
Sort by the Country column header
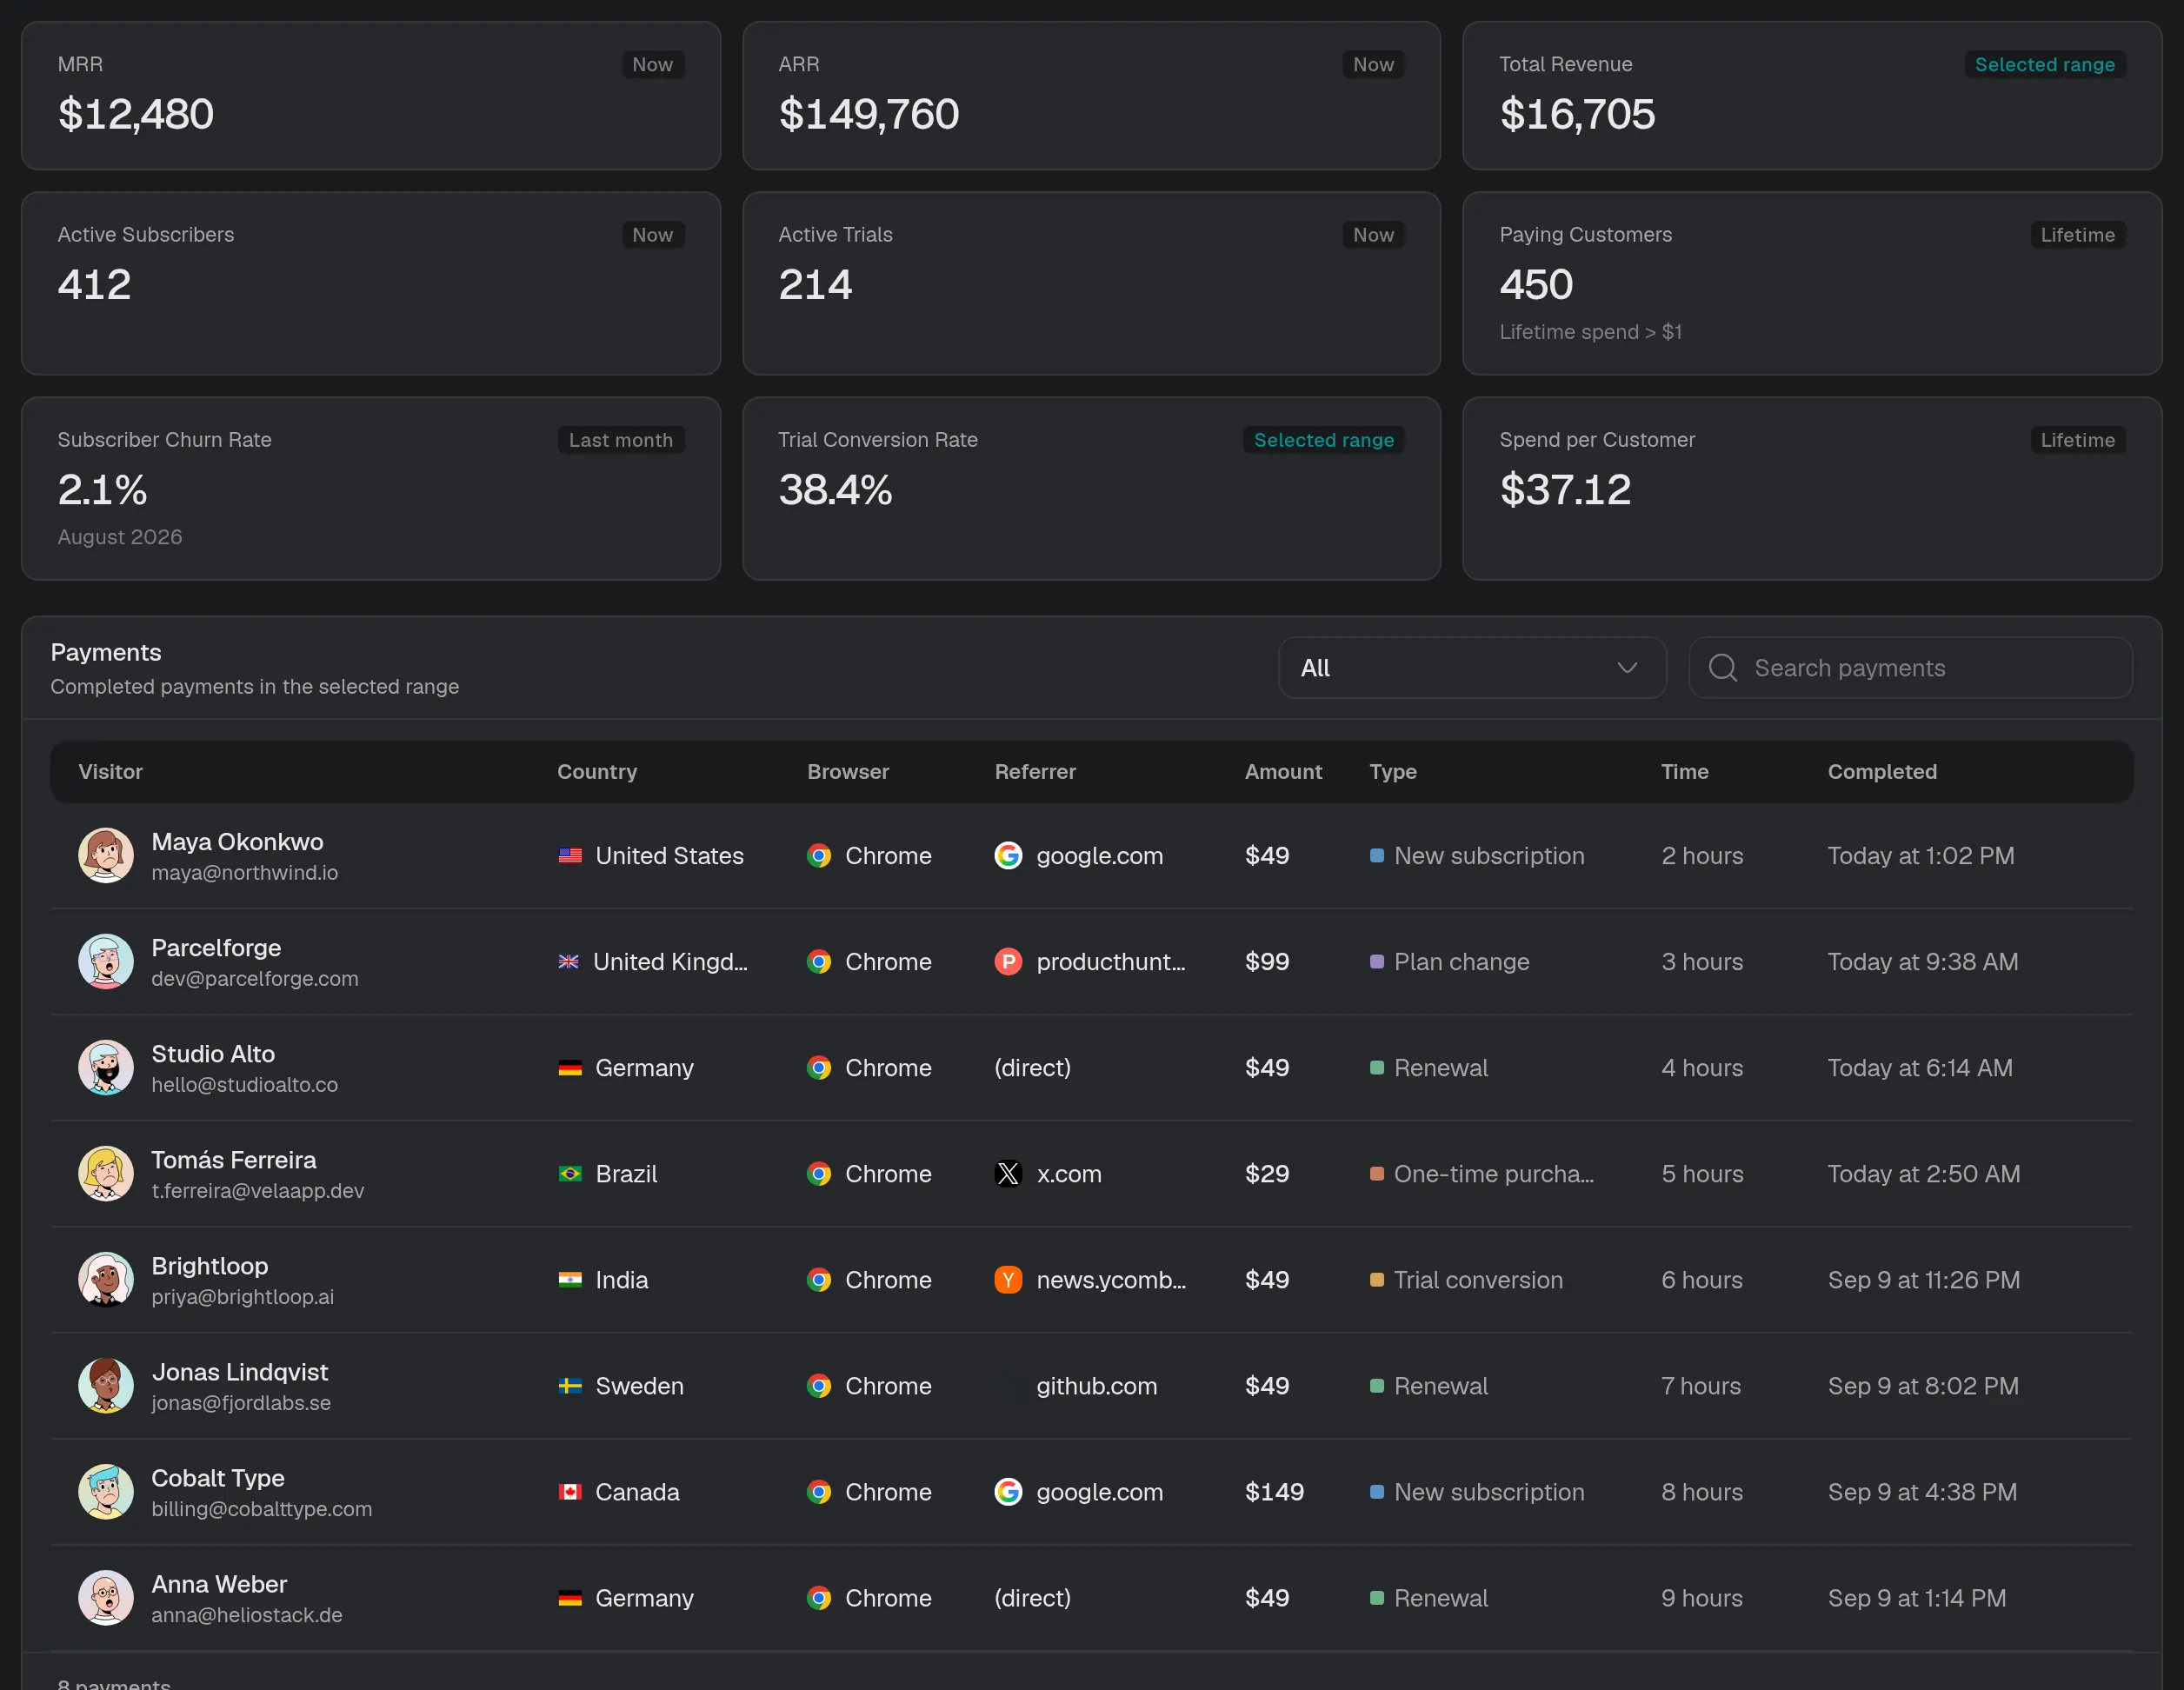coord(597,772)
